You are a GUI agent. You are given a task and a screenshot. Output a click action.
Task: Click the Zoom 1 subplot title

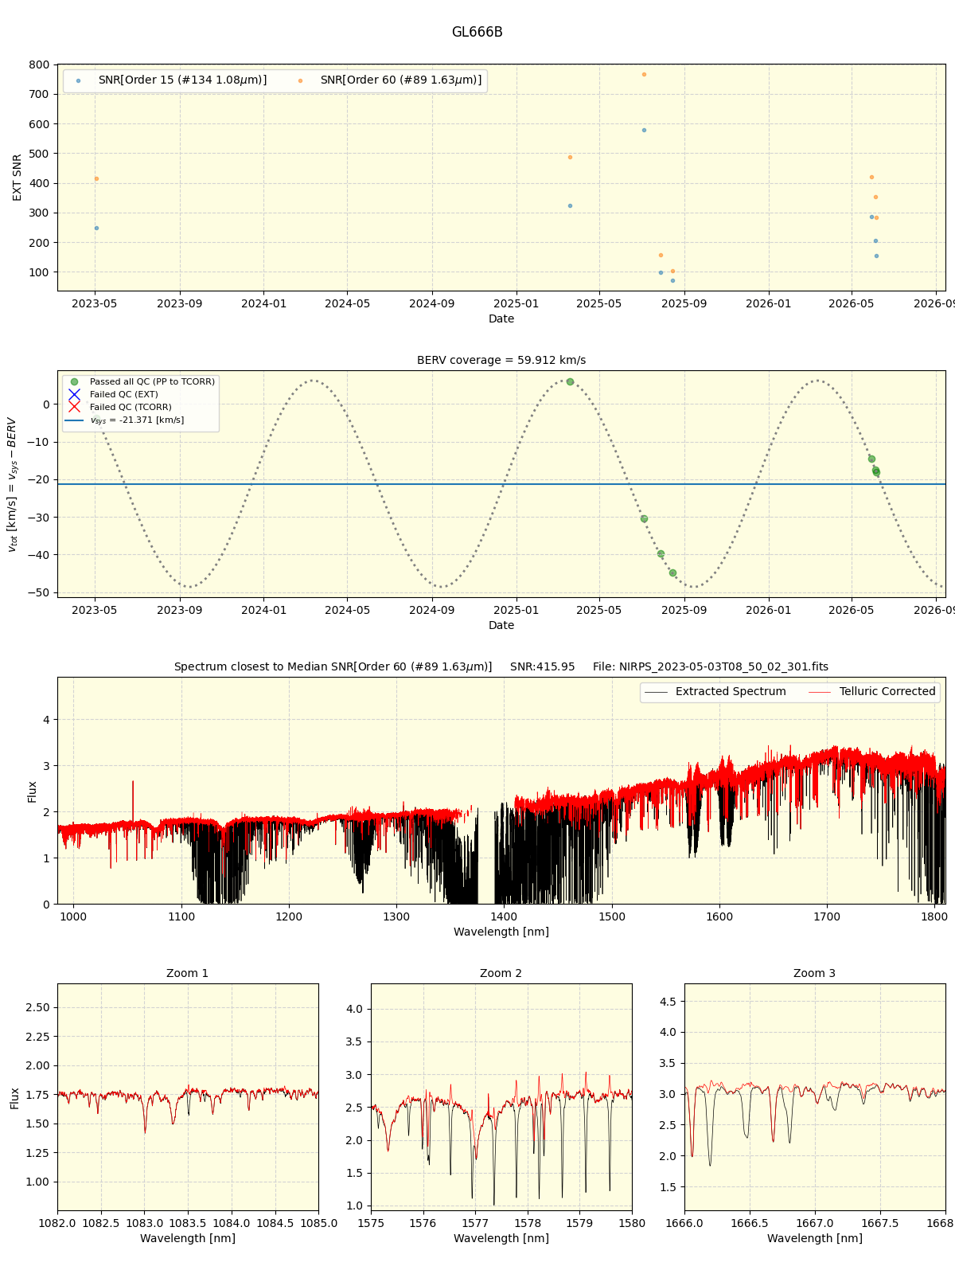point(188,973)
